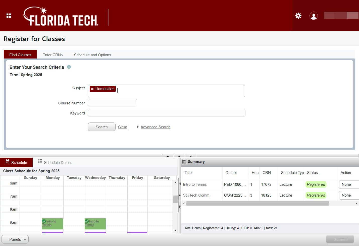Click the Keyword input field
This screenshot has width=359, height=246.
point(167,113)
